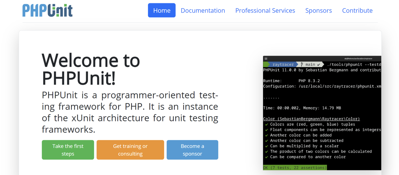Viewport: 399px width, 175px height.
Task: Click the Become a sponsor button
Action: 192,150
